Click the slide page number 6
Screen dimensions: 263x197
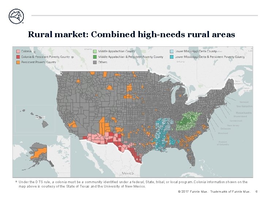256,192
